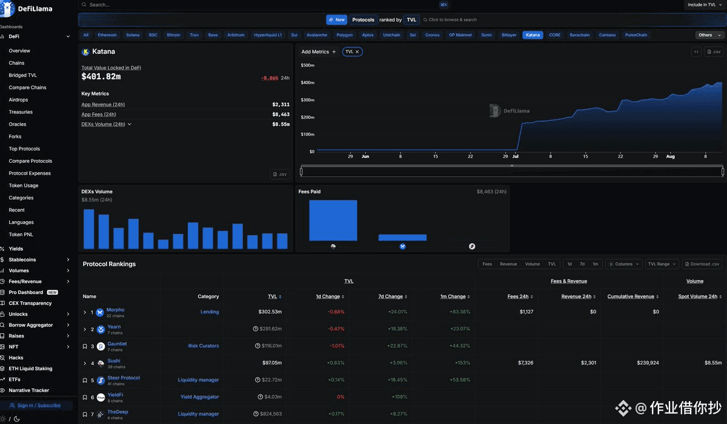Bookmark the Gauntlet protocol row
This screenshot has width=727, height=424.
coord(85,347)
